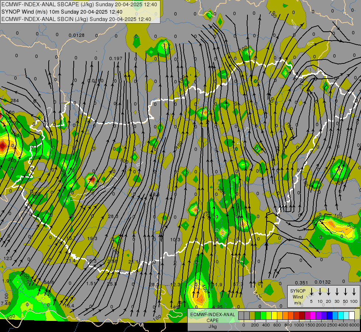Click the 'SYNOP' label in wind legend
This screenshot has height=332, width=361.
click(298, 291)
